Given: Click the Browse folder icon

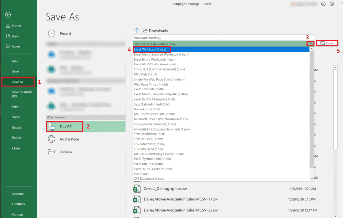Looking at the screenshot, I should coord(51,152).
